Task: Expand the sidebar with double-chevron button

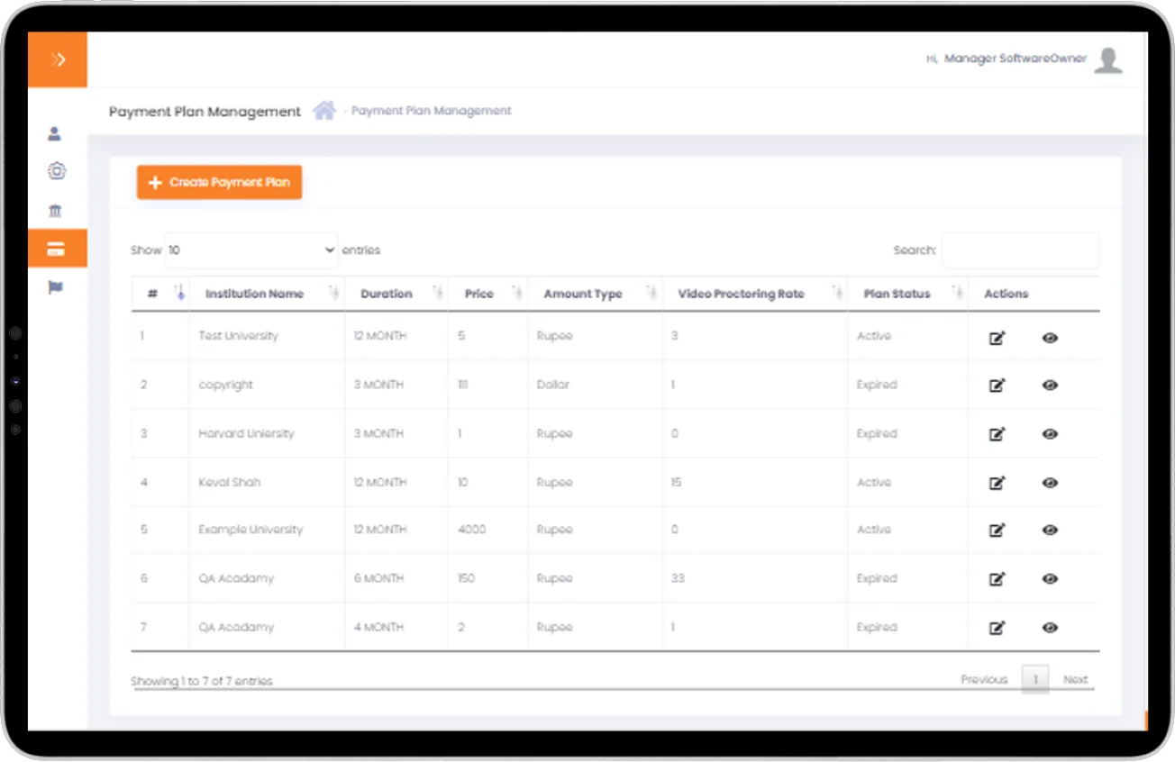Action: (58, 60)
